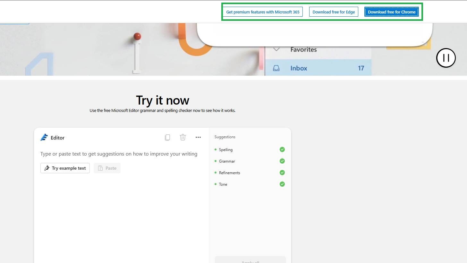Click the Inbox tray icon
The image size is (467, 263).
(x=276, y=68)
